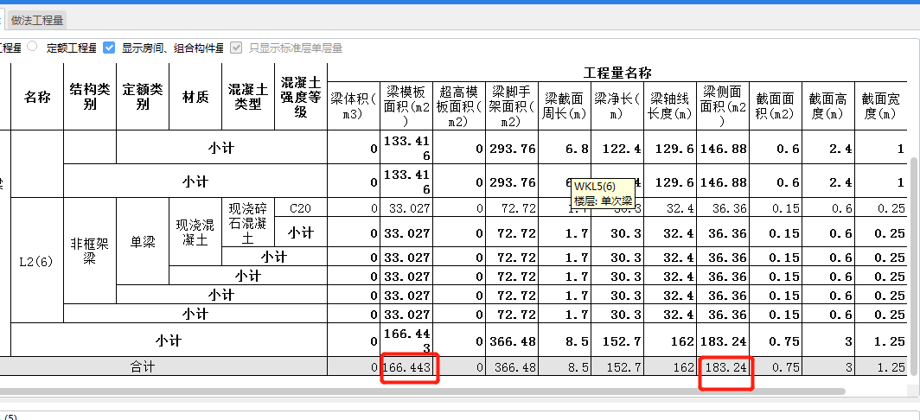Select the C20 strength grade cell
The image size is (920, 420).
click(301, 207)
